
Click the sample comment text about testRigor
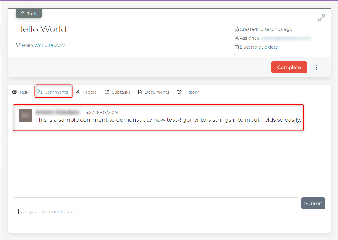(x=168, y=120)
